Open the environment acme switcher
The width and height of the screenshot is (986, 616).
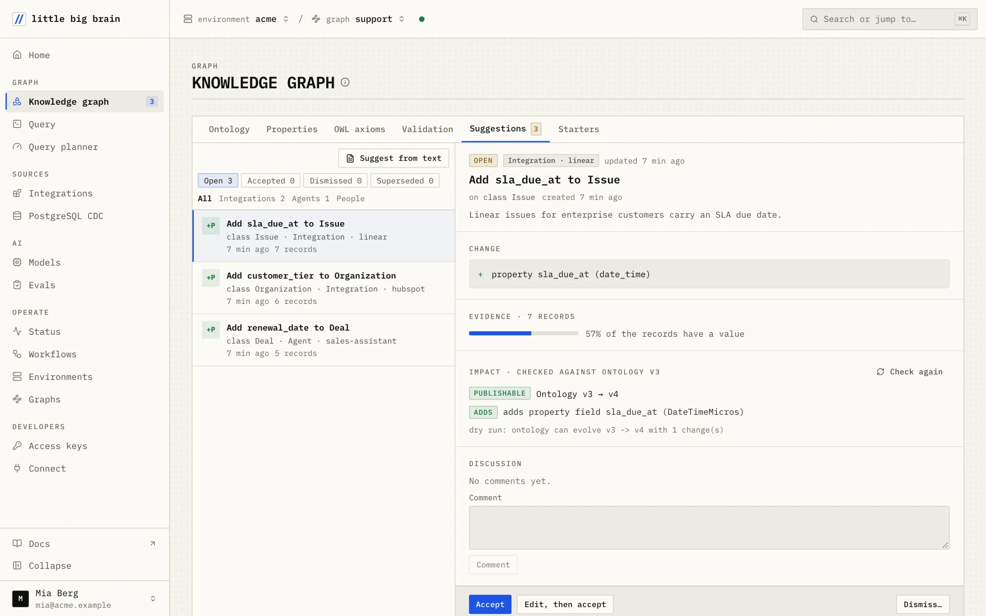236,19
